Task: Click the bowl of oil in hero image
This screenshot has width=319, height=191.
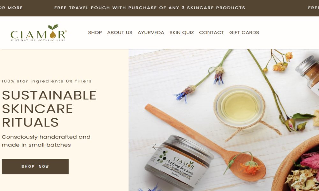Action: coord(239,106)
